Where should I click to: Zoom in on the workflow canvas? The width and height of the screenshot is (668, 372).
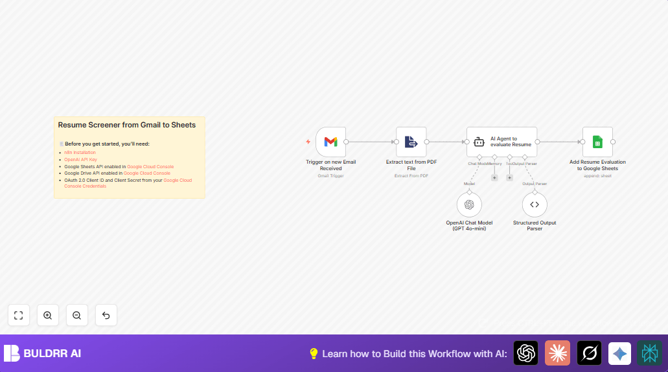pyautogui.click(x=48, y=316)
